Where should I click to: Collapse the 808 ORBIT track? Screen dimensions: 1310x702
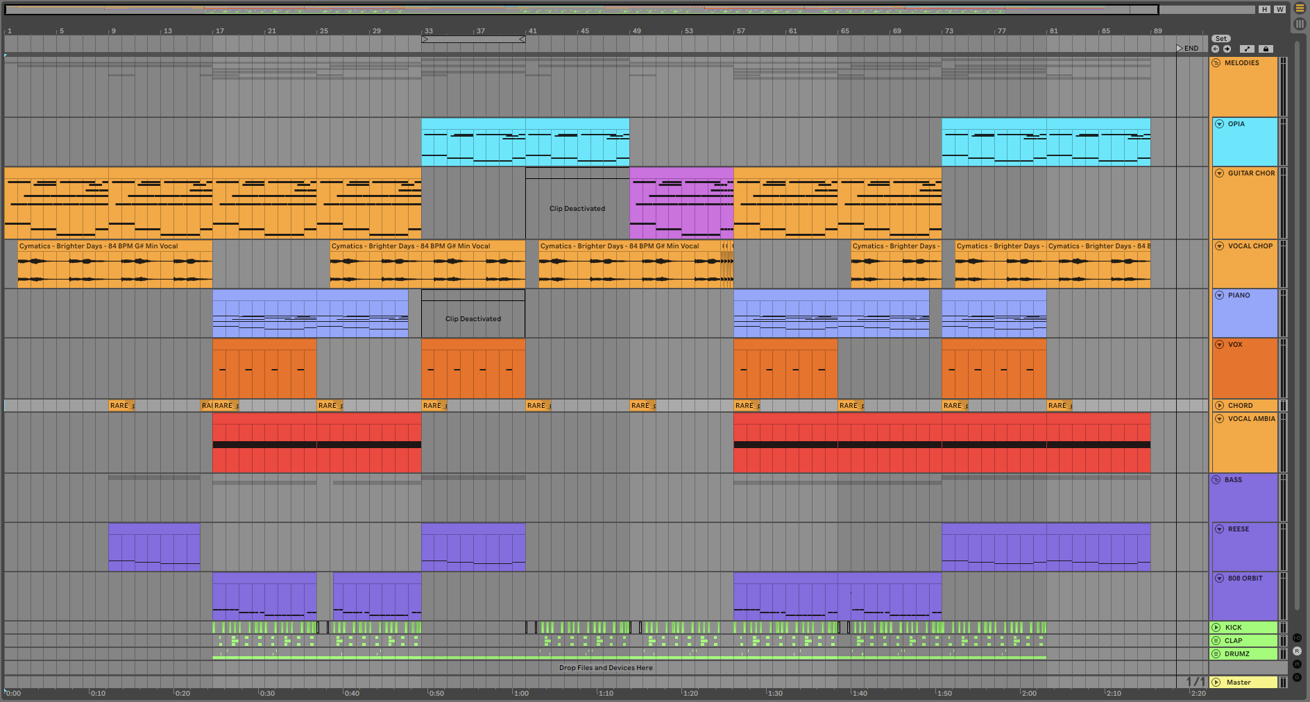[x=1219, y=579]
